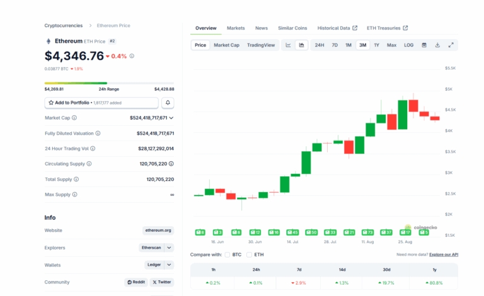
Task: Open the Explore our API link
Action: click(x=444, y=254)
